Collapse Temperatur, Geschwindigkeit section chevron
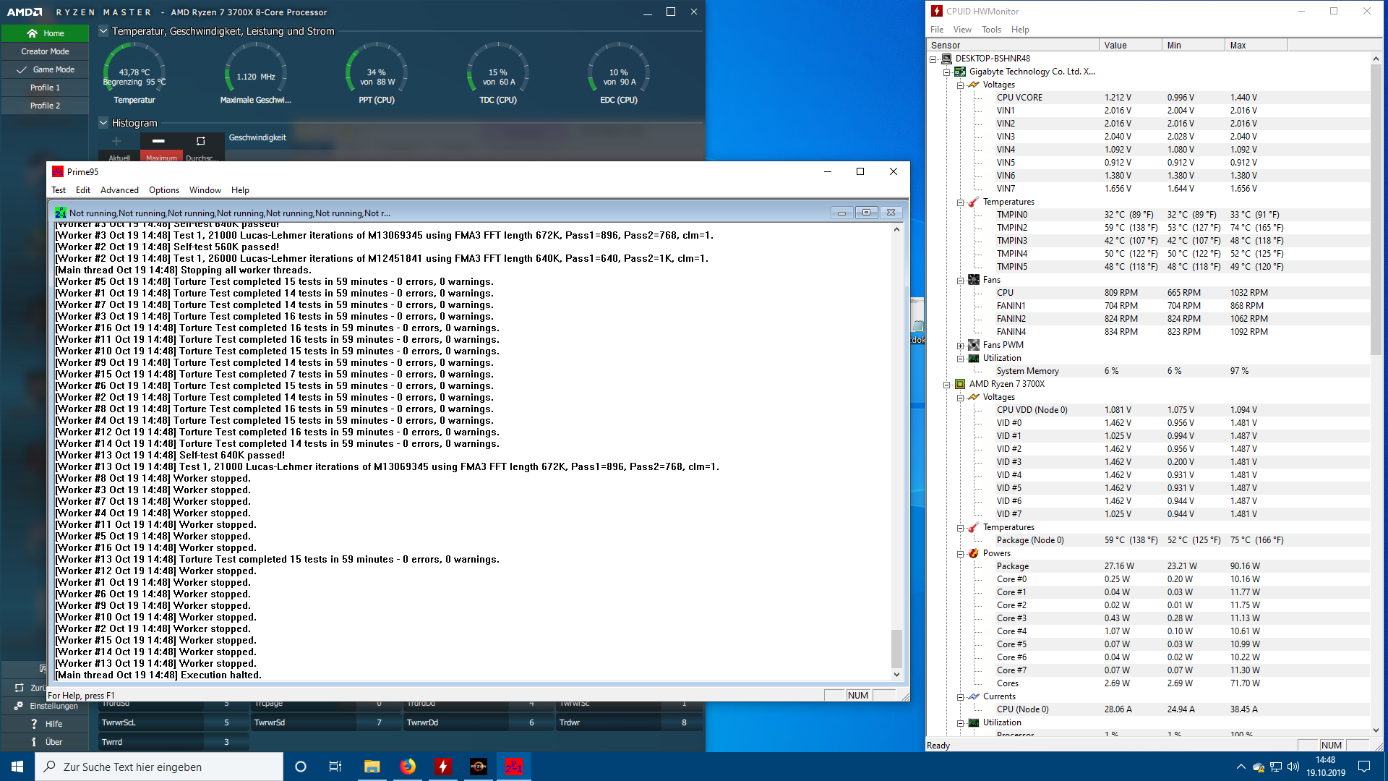 point(103,31)
